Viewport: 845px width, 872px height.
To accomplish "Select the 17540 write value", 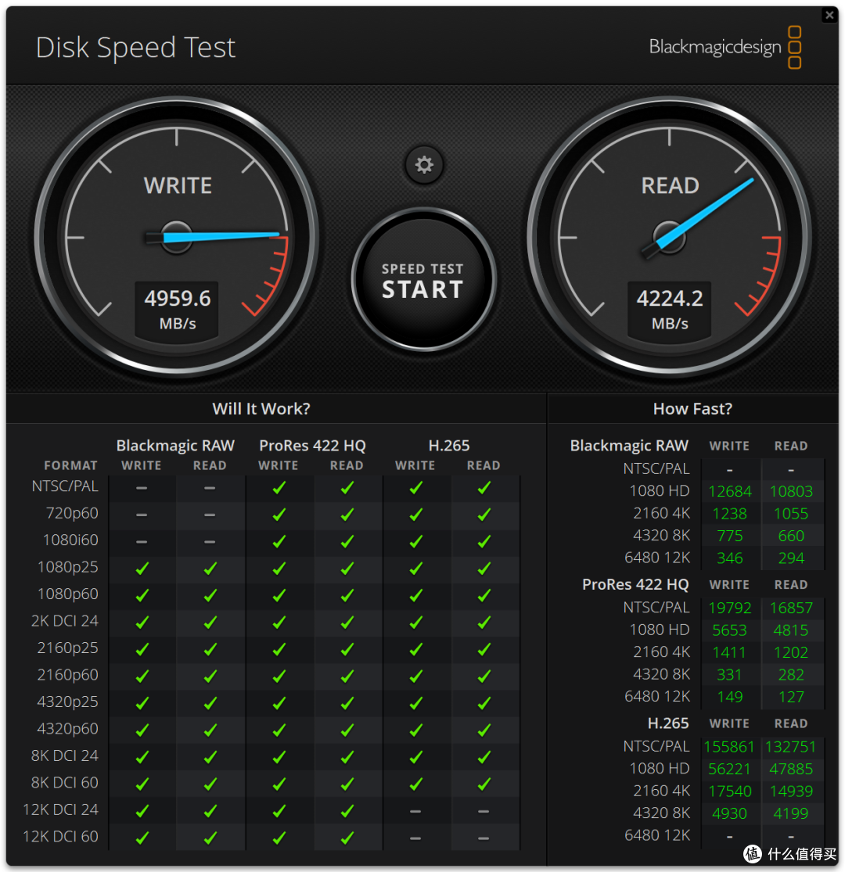I will (730, 791).
